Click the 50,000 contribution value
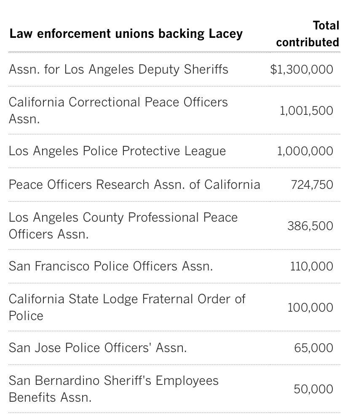Image resolution: width=348 pixels, height=416 pixels. [313, 389]
